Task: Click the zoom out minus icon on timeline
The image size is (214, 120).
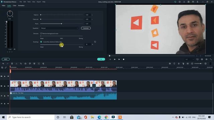Action: tap(192, 64)
